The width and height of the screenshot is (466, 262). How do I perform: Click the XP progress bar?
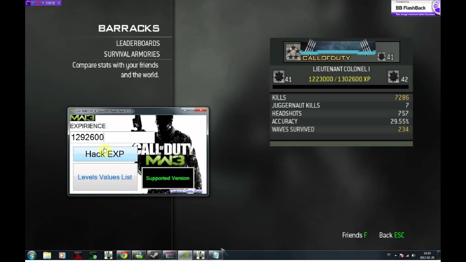coord(340,87)
